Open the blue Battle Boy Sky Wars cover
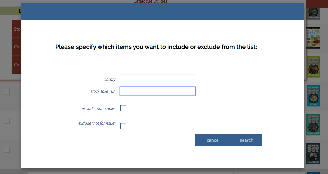328x174 pixels. [313, 96]
